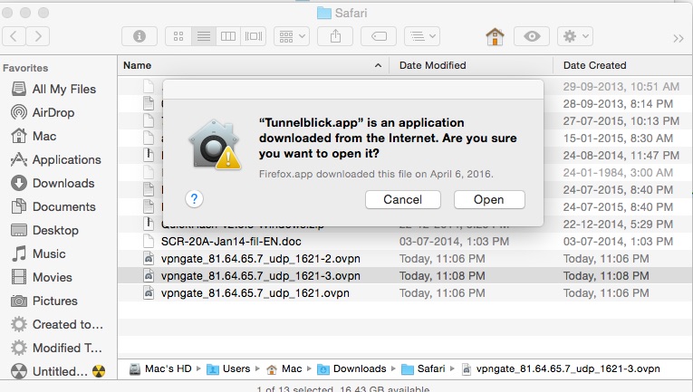Image resolution: width=693 pixels, height=392 pixels.
Task: Click icon of vpngate_81.64.65.7_udp_1621.ovpn file
Action: [x=149, y=293]
